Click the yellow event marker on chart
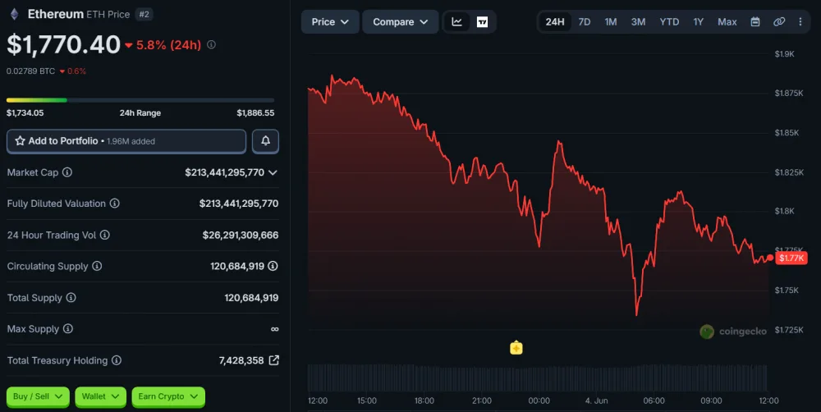The image size is (821, 412). 516,348
